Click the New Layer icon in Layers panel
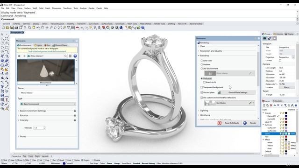This screenshot has height=168, width=299. tap(264, 105)
